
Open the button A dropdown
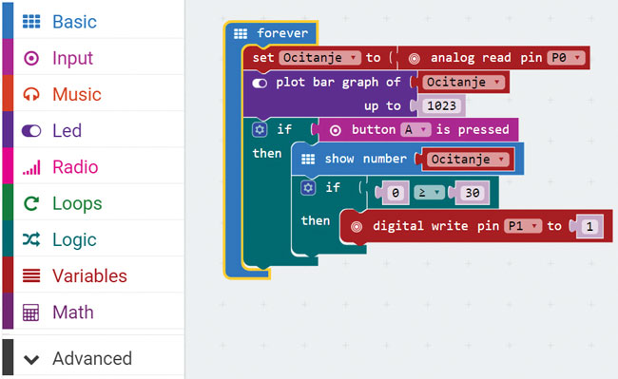(x=415, y=129)
